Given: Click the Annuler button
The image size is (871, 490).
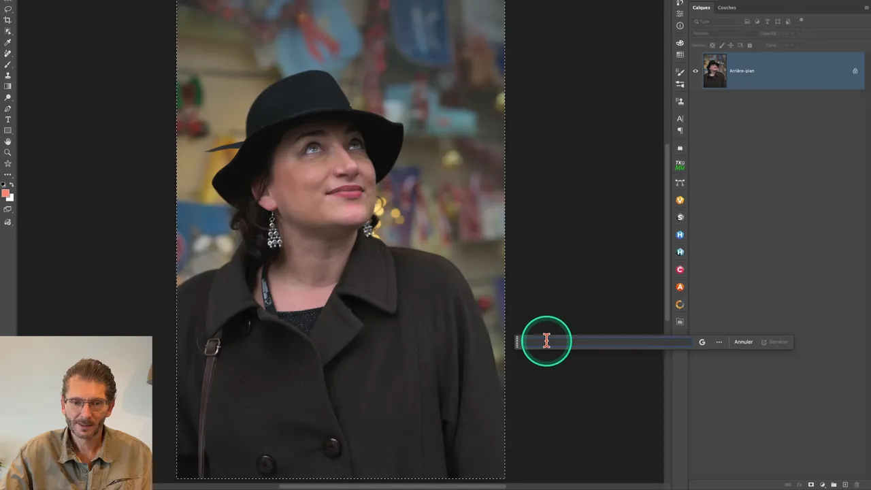Looking at the screenshot, I should pyautogui.click(x=743, y=342).
